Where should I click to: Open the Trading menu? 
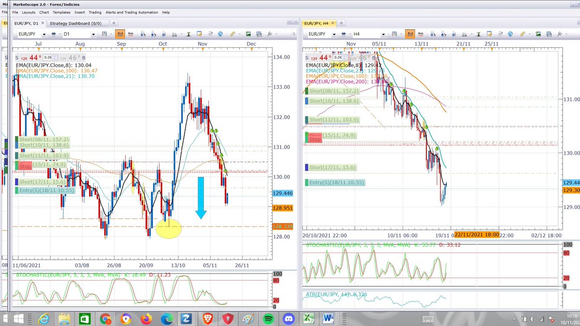[95, 12]
